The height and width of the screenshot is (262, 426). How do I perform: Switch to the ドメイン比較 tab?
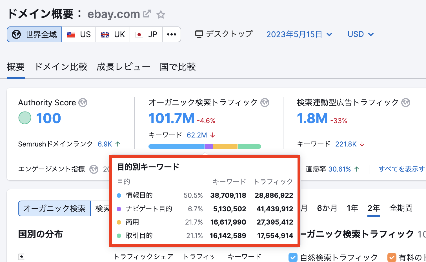[x=61, y=67]
